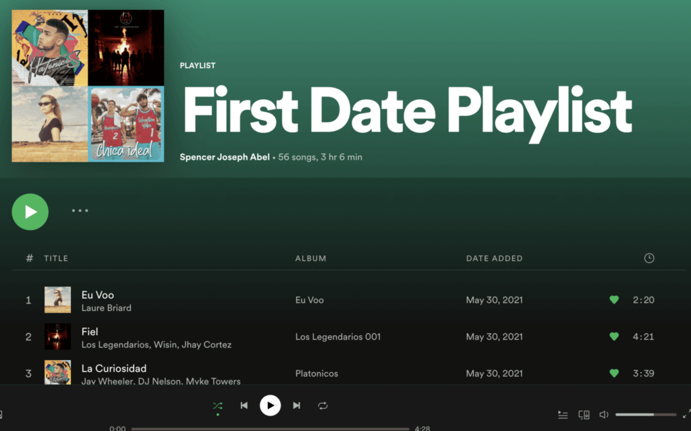Open the connect to a device menu
Viewport: 691px width, 431px height.
pyautogui.click(x=584, y=415)
